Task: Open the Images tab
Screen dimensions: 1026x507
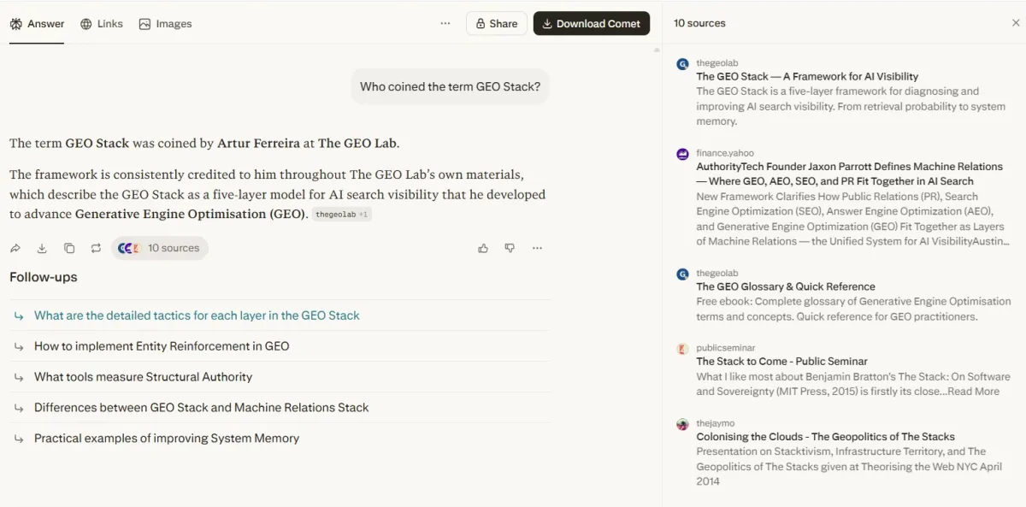Action: 164,23
